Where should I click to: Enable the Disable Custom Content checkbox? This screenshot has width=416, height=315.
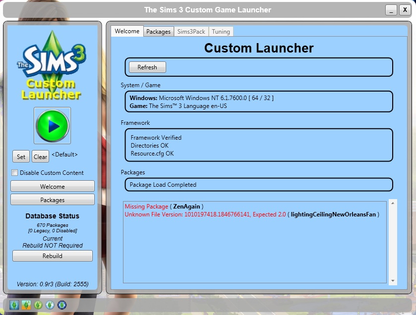coord(14,173)
